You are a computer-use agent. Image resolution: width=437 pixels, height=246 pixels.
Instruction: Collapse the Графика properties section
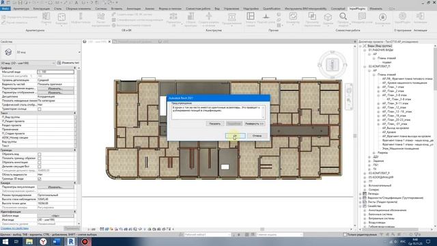(74, 68)
